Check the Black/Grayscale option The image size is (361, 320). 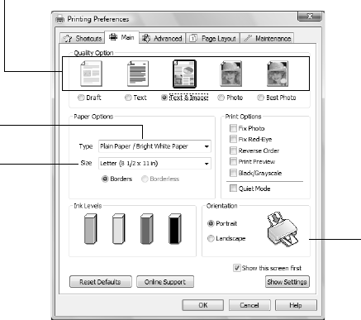click(233, 173)
